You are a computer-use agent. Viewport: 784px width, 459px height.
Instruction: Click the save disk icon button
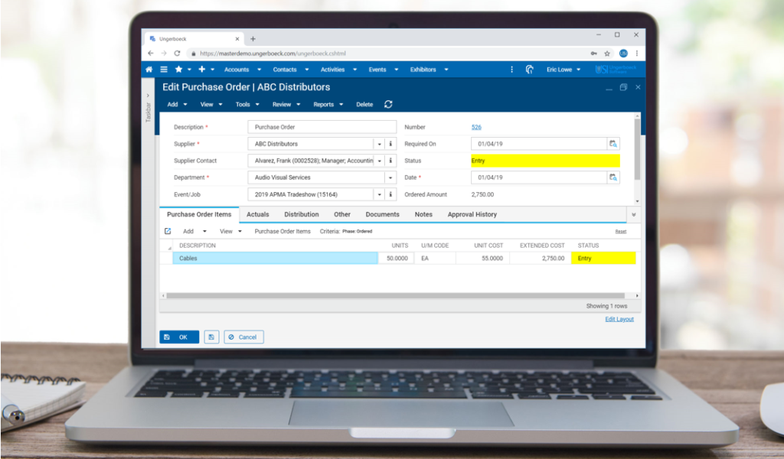pyautogui.click(x=211, y=337)
